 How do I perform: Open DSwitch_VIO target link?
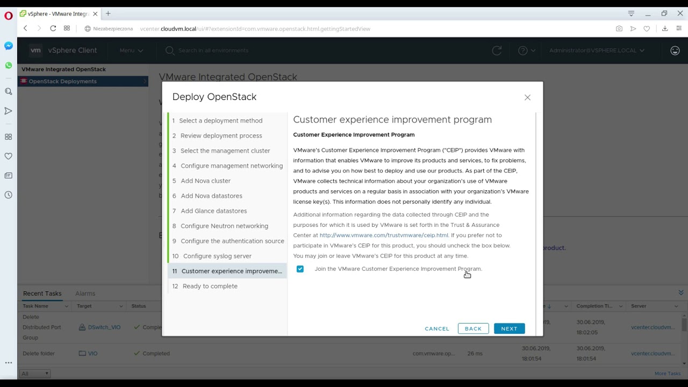click(104, 327)
